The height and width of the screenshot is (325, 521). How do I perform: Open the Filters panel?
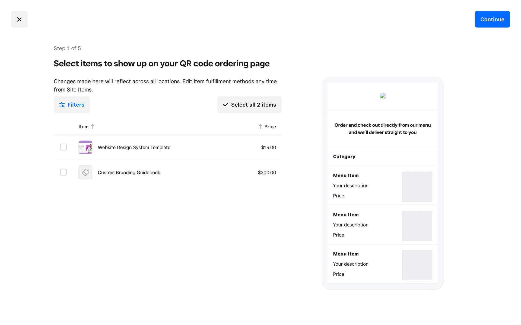coord(72,105)
